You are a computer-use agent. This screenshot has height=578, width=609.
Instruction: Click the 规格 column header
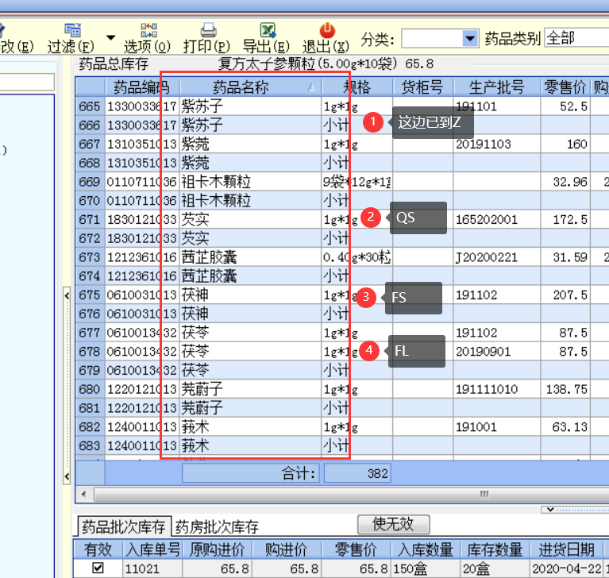pos(357,87)
